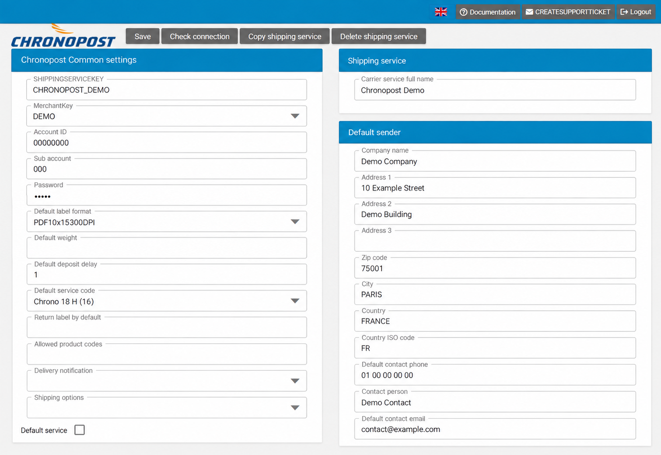Focus the Default contact phone field

(x=495, y=375)
